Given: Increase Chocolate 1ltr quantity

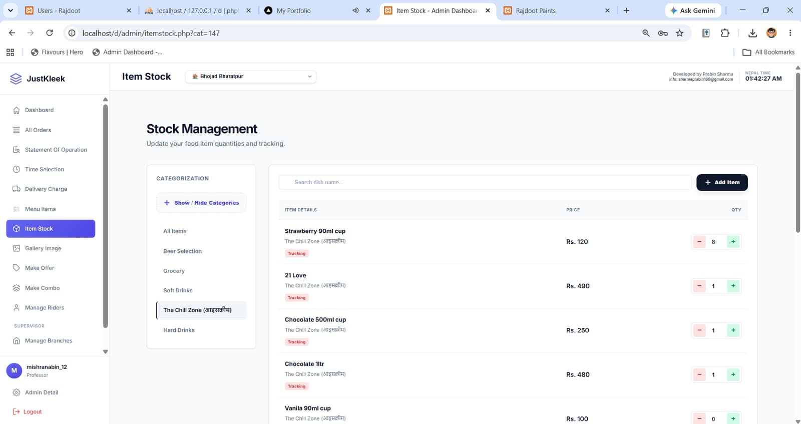Looking at the screenshot, I should 733,374.
